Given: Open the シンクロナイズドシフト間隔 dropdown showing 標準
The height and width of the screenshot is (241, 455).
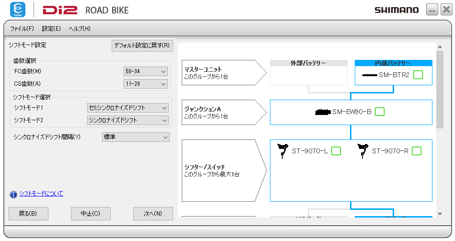Looking at the screenshot, I should tap(136, 137).
